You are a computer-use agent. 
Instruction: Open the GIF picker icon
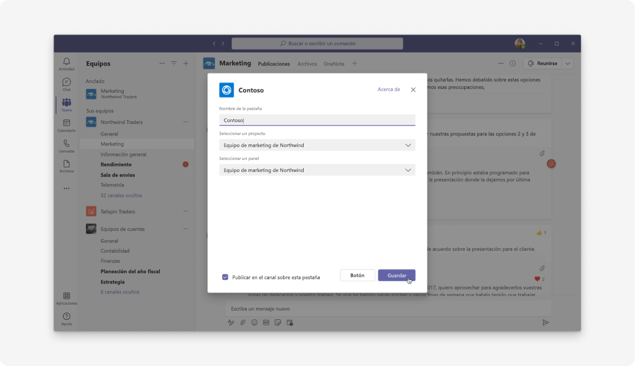click(266, 322)
